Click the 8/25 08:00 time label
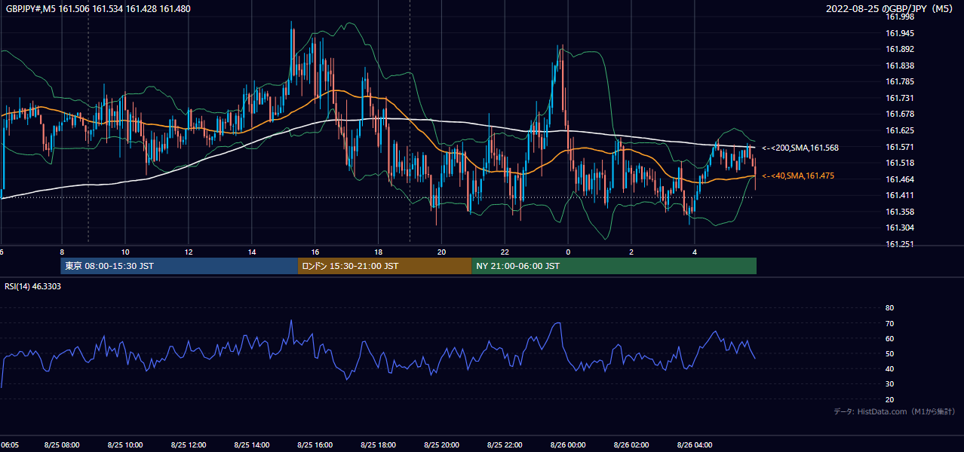964x452 pixels. 62,445
